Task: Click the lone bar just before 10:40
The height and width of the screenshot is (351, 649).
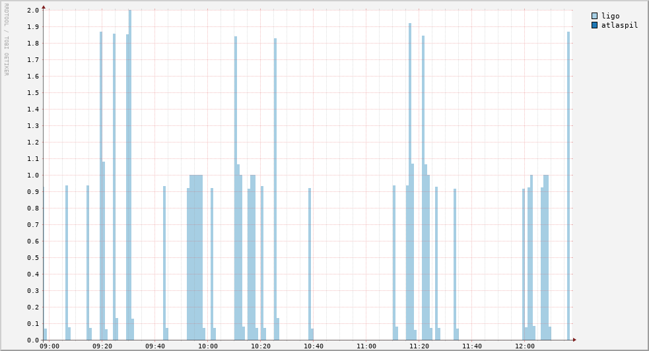Action: click(310, 264)
